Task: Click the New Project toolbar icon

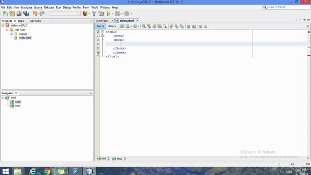Action: (x=12, y=14)
